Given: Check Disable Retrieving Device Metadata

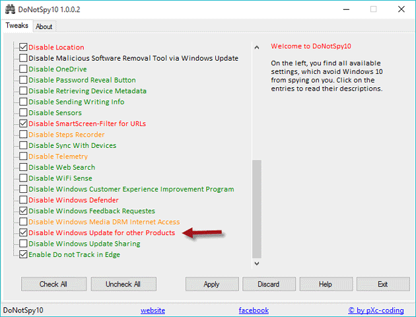Looking at the screenshot, I should (23, 90).
